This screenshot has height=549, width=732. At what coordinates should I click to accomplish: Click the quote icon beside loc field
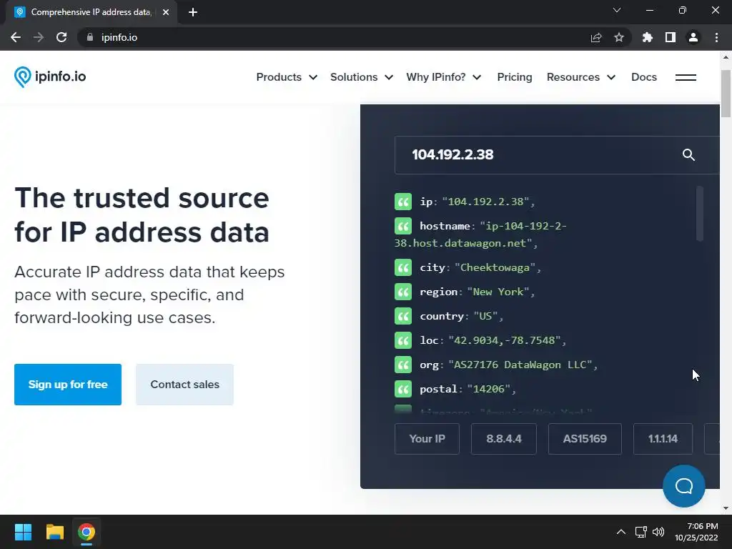tap(403, 340)
